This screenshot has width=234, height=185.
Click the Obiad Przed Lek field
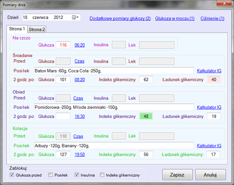point(157,98)
